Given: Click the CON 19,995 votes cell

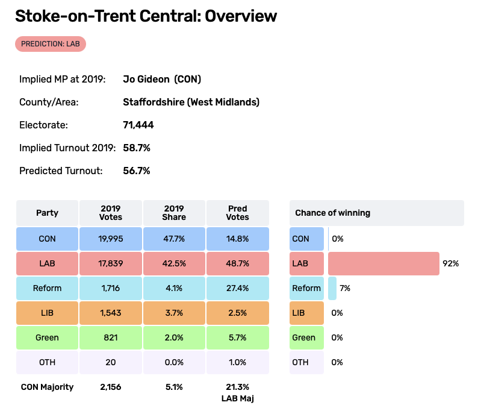Looking at the screenshot, I should [x=111, y=239].
